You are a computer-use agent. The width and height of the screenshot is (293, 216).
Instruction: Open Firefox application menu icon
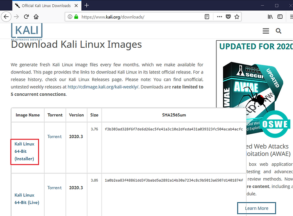click(x=291, y=17)
